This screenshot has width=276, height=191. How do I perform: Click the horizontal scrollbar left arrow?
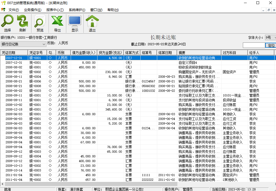(2, 184)
